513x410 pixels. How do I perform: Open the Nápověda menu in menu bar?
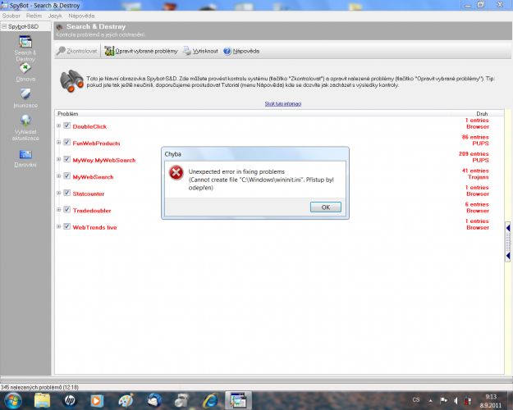coord(81,16)
